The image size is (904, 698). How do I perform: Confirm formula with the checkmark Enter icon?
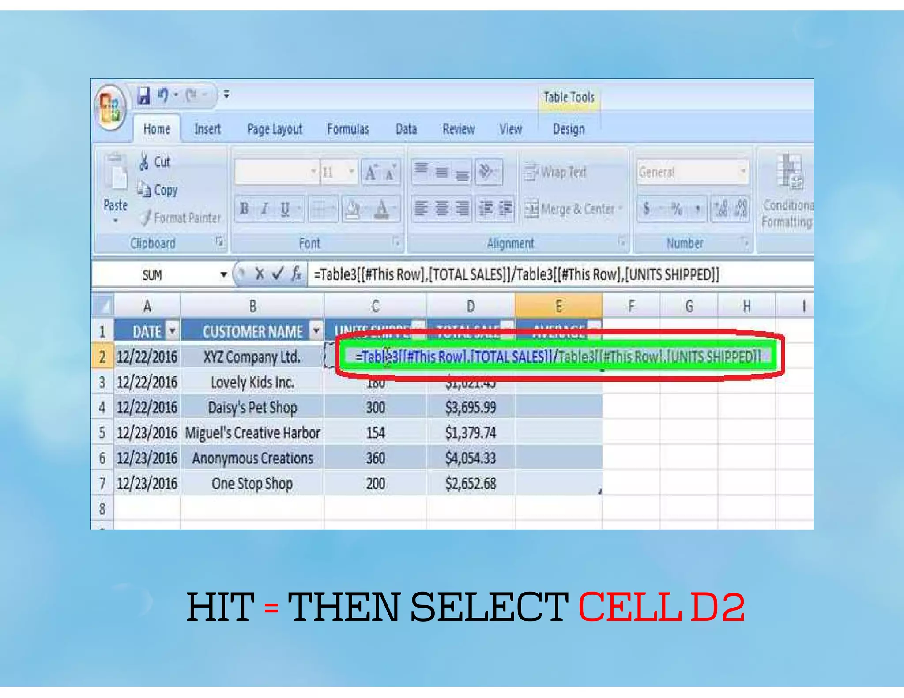click(x=278, y=274)
